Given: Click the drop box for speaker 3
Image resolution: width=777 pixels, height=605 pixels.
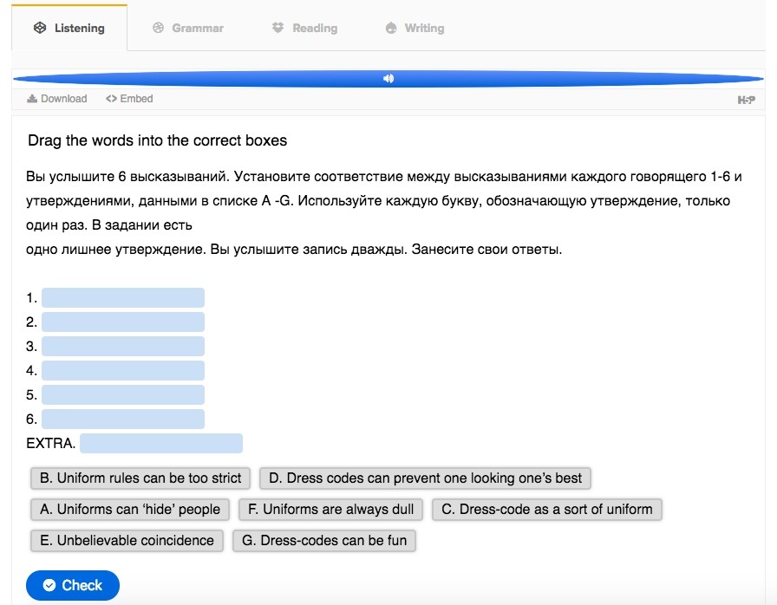Looking at the screenshot, I should tap(122, 347).
